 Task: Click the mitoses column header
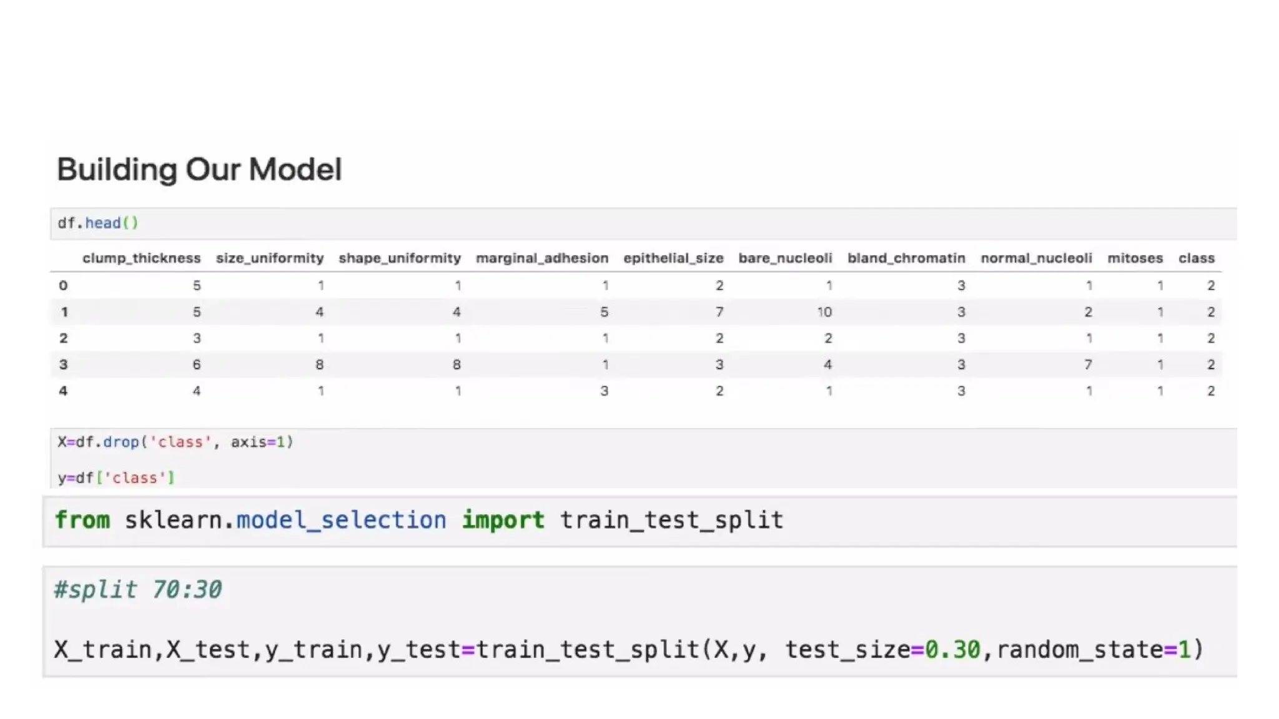pyautogui.click(x=1135, y=258)
